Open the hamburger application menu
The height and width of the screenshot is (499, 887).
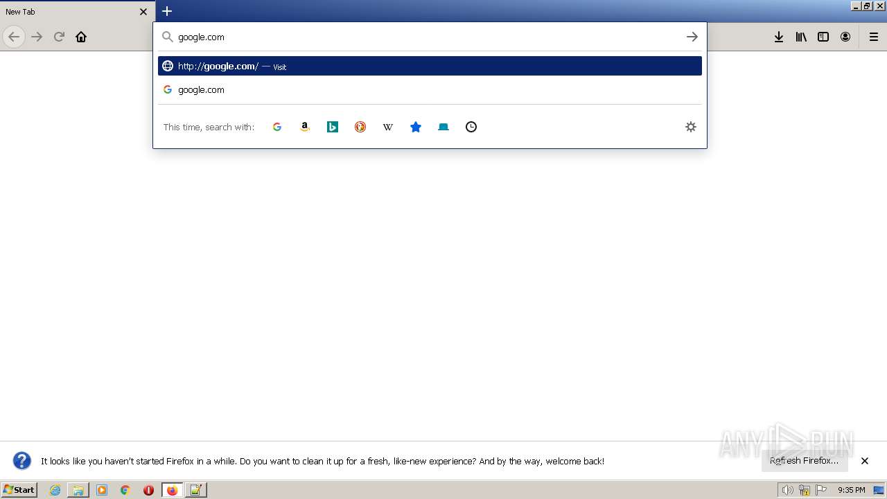coord(874,37)
